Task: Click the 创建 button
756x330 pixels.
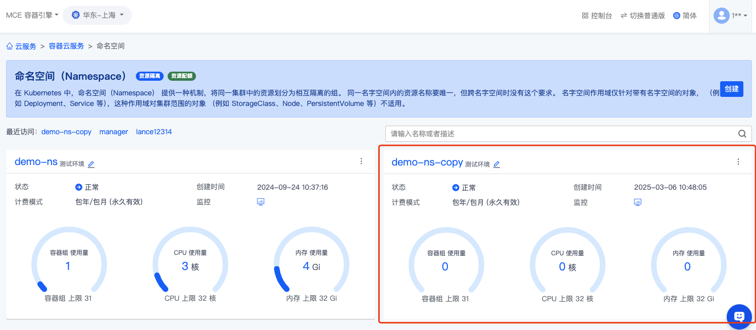Action: pyautogui.click(x=731, y=89)
